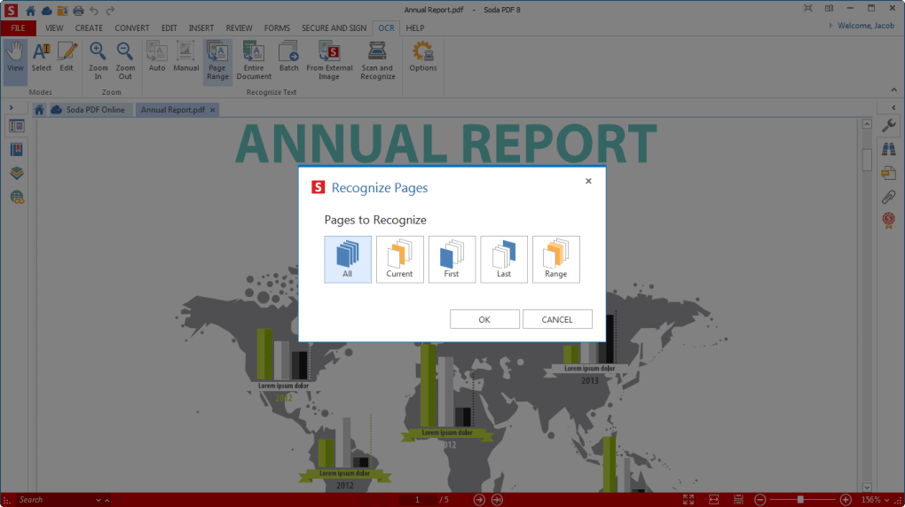Open the binoculars search panel icon
Screen dimensions: 905x507
(887, 149)
